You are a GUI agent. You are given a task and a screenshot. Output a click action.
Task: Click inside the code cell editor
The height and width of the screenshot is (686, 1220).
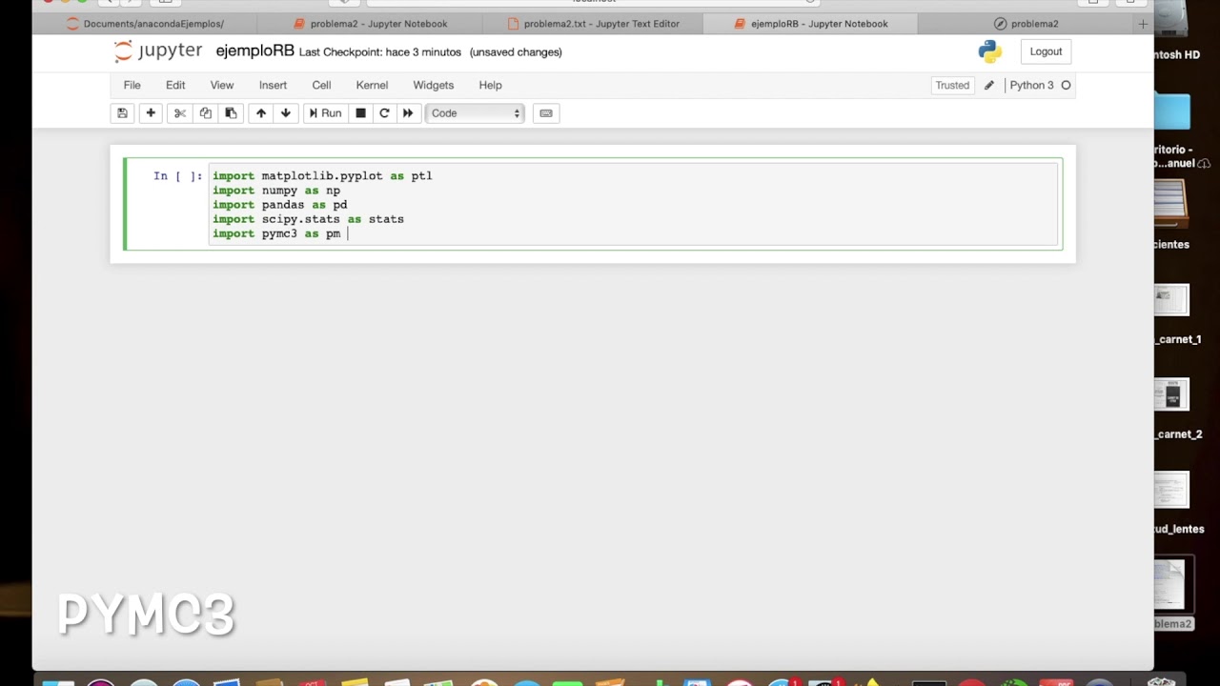coord(633,205)
